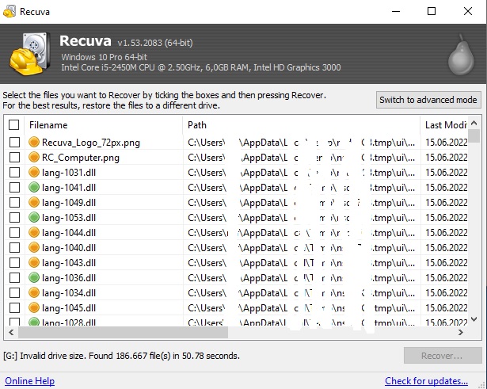Tick checkbox for lang-1040.dll
This screenshot has height=389, width=487.
(x=14, y=247)
